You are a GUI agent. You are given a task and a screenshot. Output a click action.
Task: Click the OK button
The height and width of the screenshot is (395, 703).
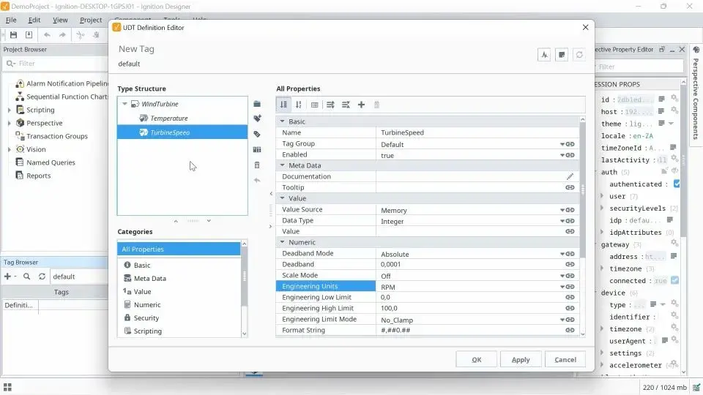click(476, 359)
